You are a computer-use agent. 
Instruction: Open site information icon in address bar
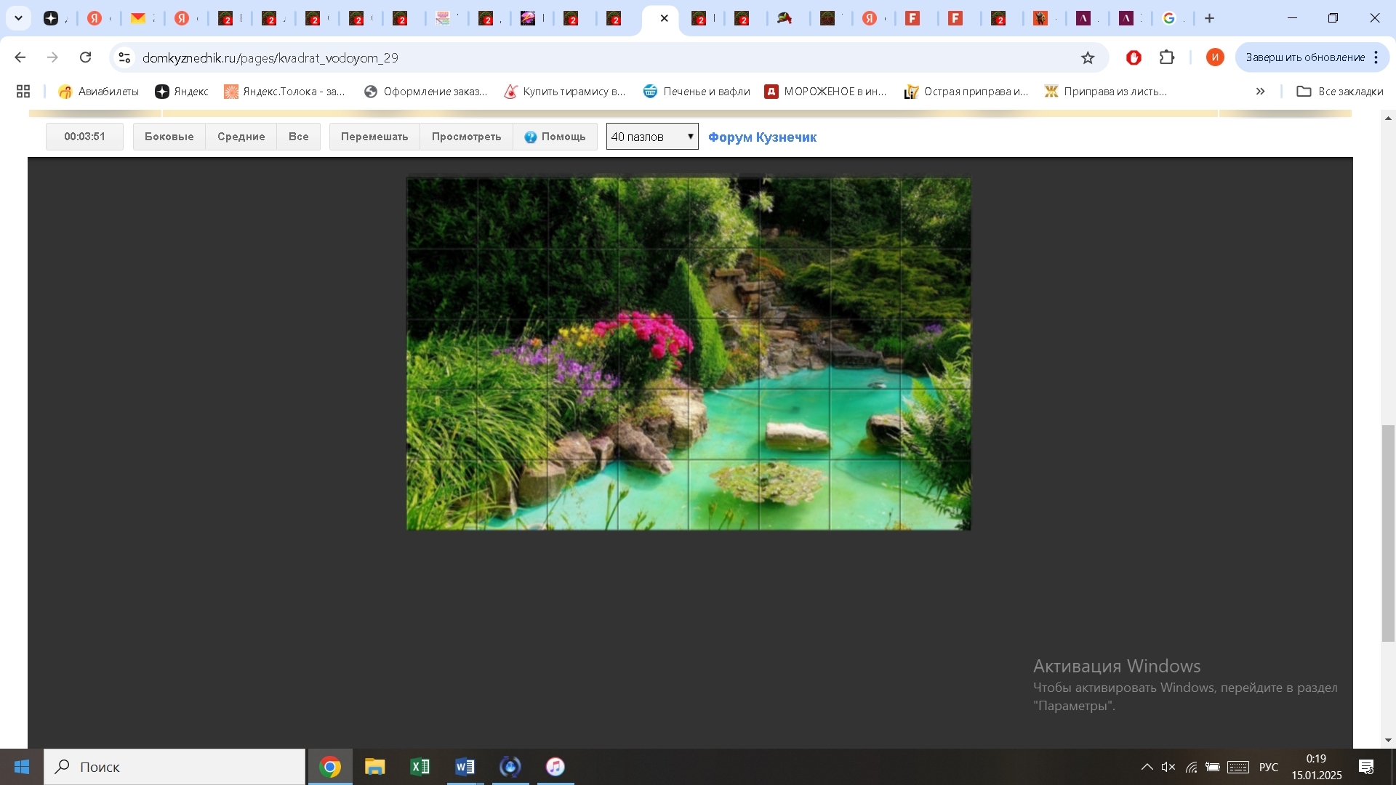click(x=124, y=57)
